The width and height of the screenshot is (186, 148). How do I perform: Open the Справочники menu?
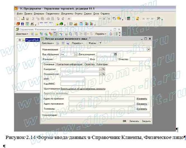click(52, 14)
